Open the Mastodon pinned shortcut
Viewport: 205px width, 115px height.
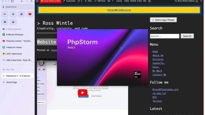tap(21, 14)
